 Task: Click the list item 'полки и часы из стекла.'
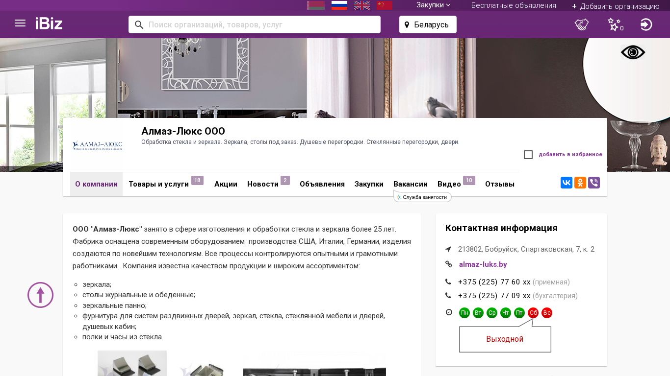(x=123, y=337)
